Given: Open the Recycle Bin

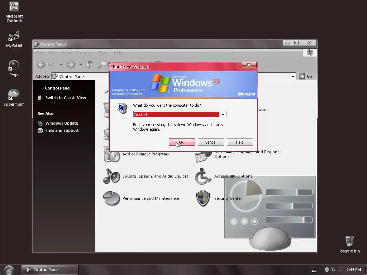Looking at the screenshot, I should coord(349,245).
